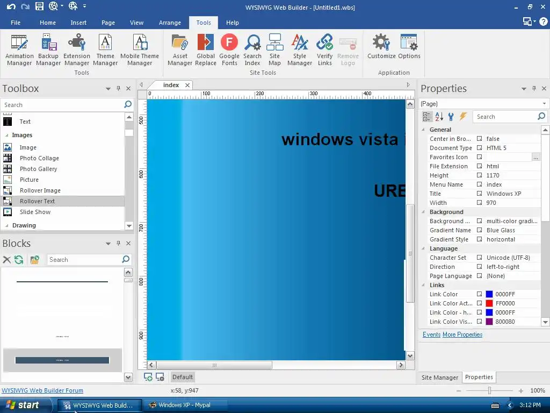The height and width of the screenshot is (413, 550).
Task: Switch to the Insert ribbon tab
Action: coord(78,23)
